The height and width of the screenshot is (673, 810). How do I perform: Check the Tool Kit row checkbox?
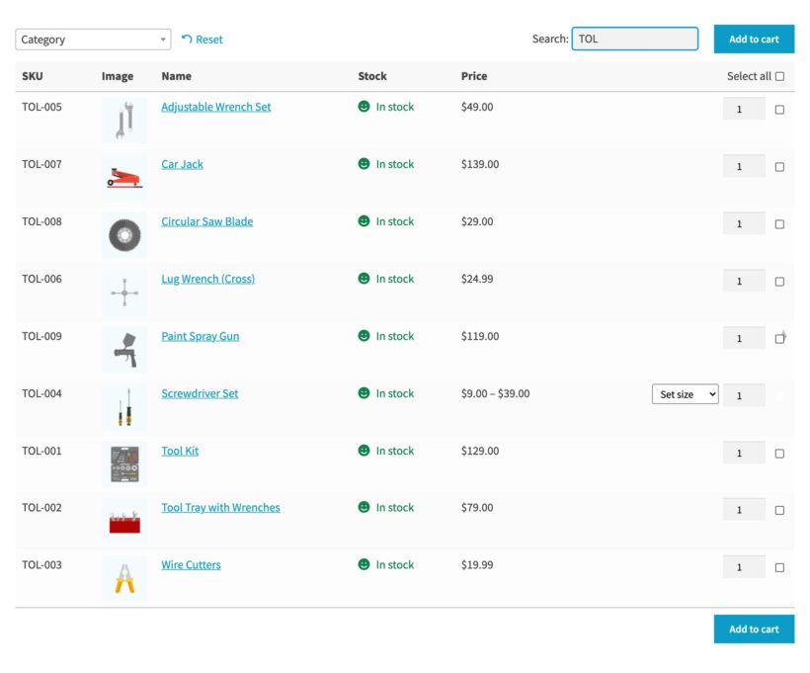coord(779,454)
